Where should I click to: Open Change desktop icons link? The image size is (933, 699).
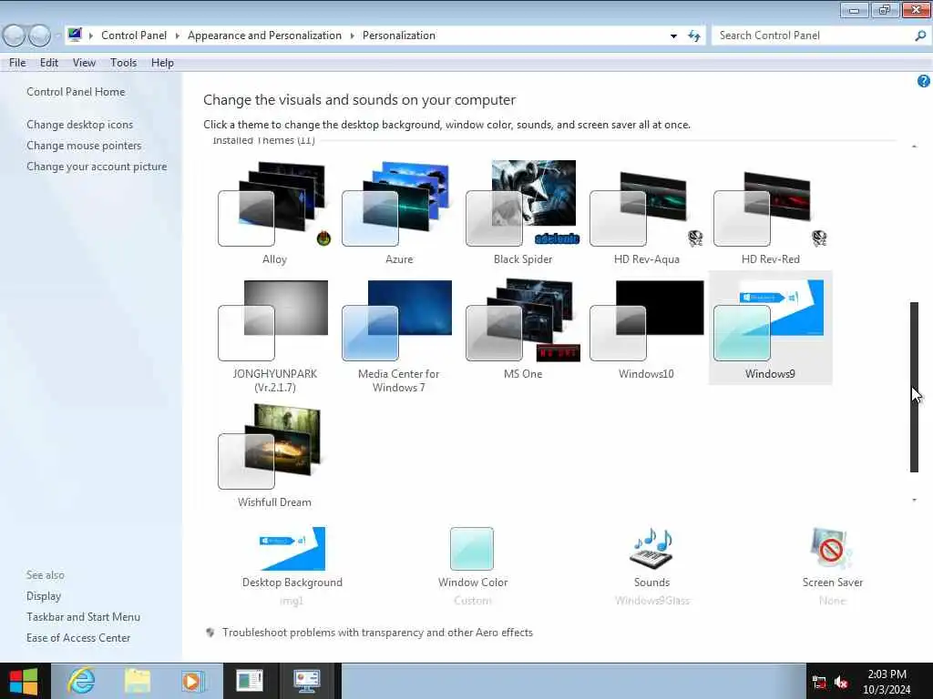(x=80, y=124)
